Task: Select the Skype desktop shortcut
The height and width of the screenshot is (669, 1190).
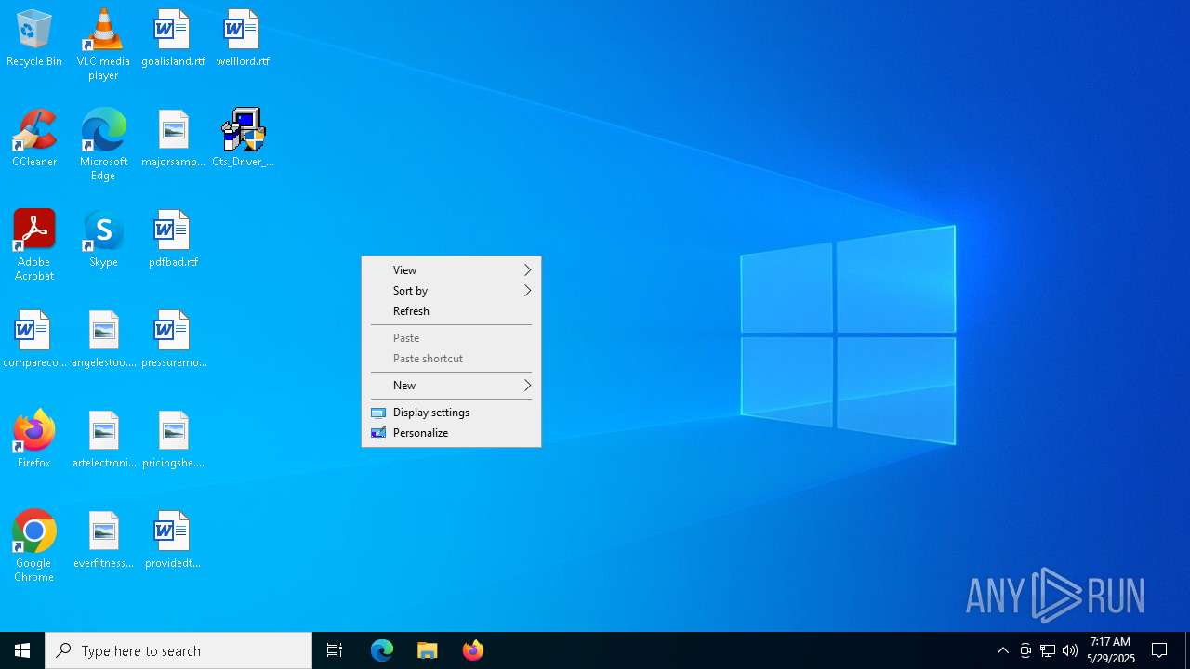Action: point(103,239)
